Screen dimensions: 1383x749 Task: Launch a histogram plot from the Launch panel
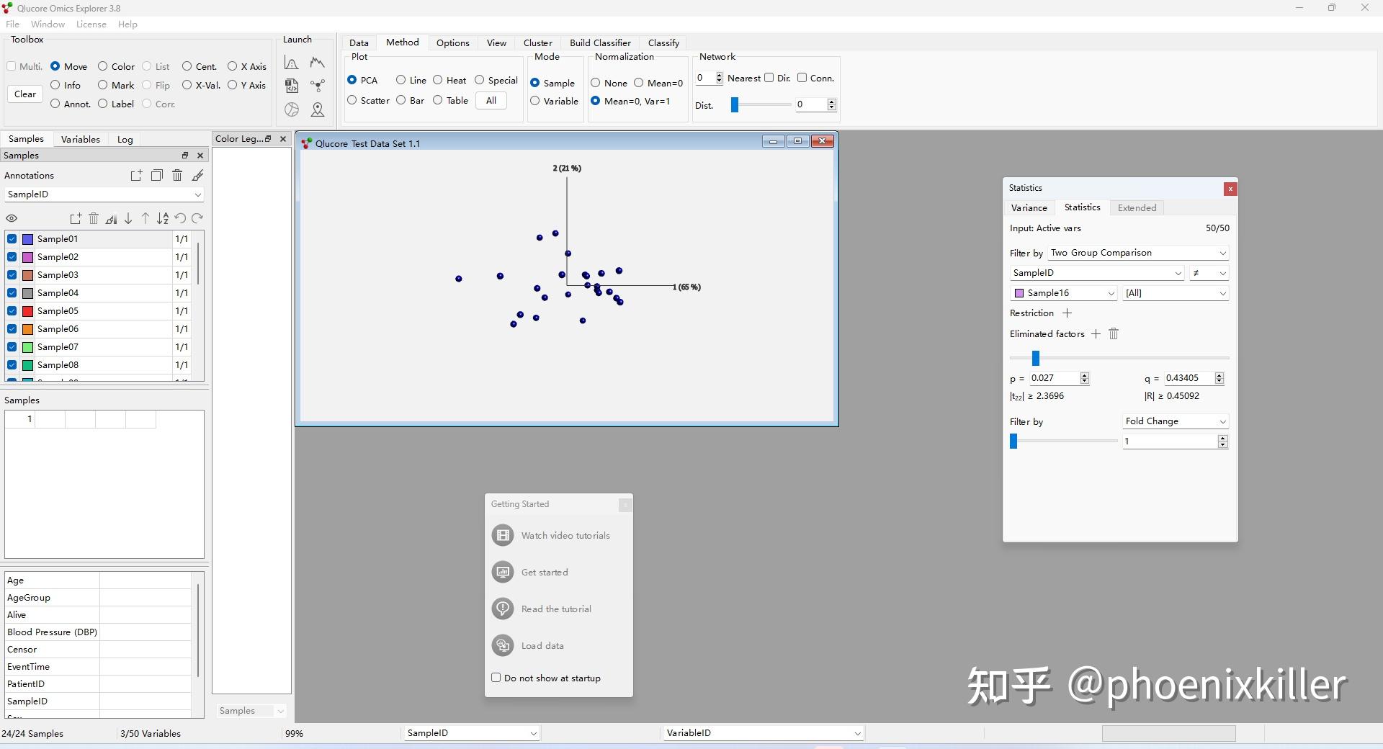pyautogui.click(x=291, y=63)
